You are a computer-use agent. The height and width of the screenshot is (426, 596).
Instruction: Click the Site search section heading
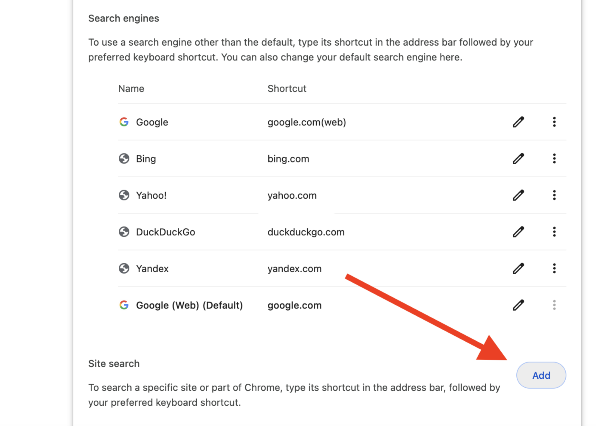pyautogui.click(x=114, y=363)
